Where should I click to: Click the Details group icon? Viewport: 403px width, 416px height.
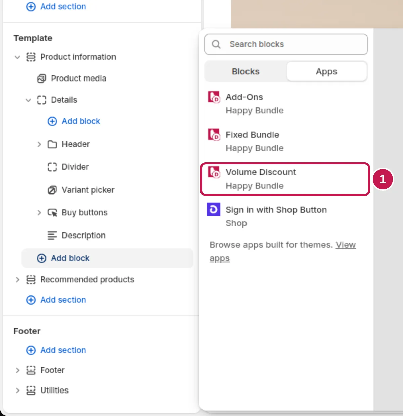[41, 100]
